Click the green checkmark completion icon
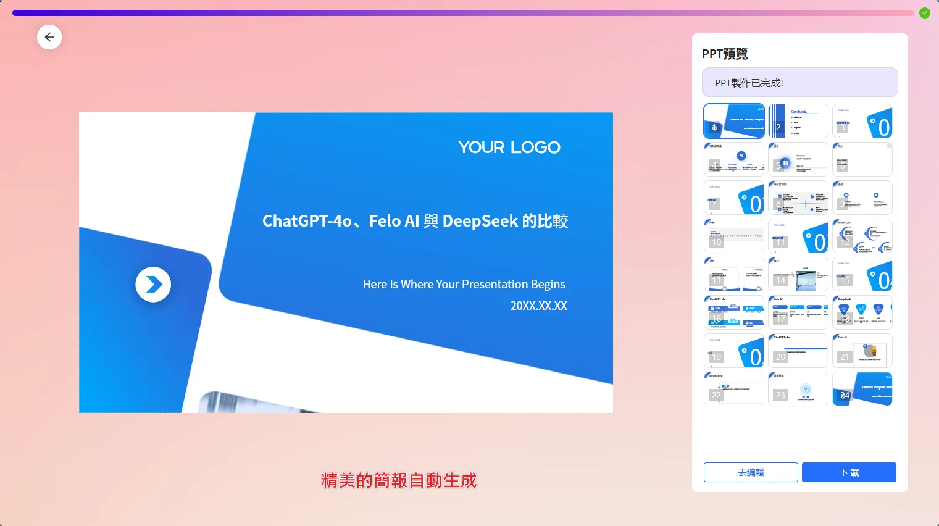The image size is (939, 526). tap(924, 13)
